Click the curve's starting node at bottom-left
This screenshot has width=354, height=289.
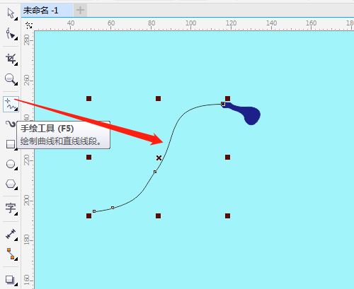click(94, 211)
